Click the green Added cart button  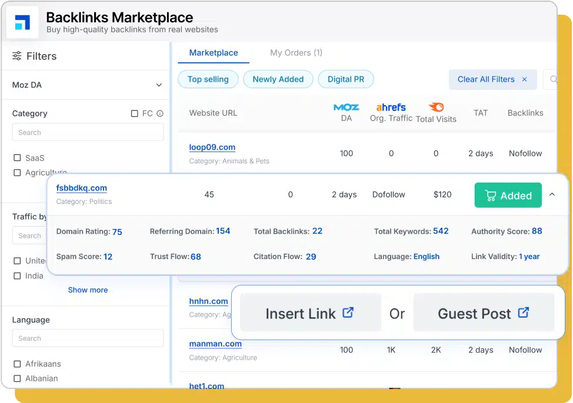pyautogui.click(x=508, y=196)
